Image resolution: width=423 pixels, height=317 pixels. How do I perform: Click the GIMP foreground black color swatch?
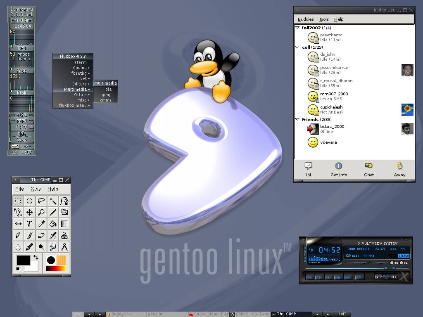(x=23, y=260)
